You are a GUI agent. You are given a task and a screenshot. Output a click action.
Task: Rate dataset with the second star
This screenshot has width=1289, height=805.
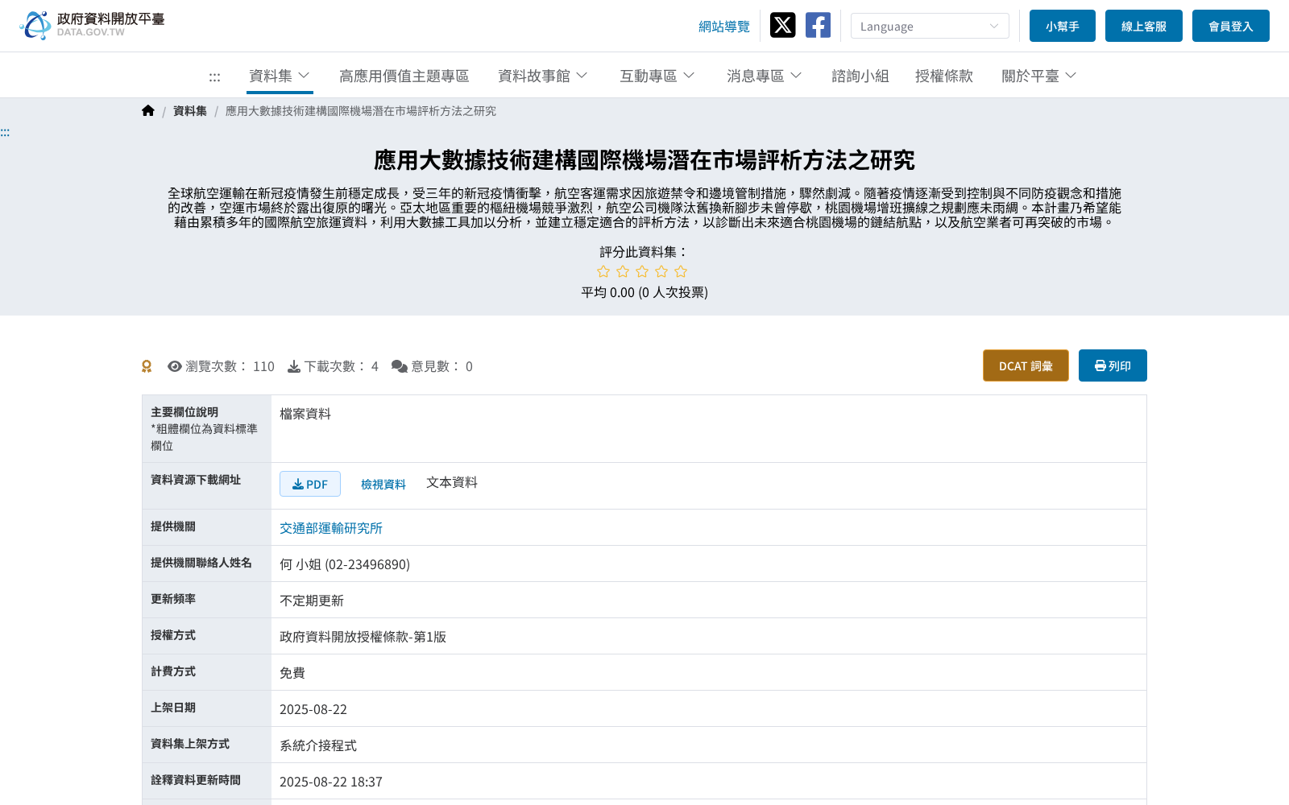[x=623, y=271]
